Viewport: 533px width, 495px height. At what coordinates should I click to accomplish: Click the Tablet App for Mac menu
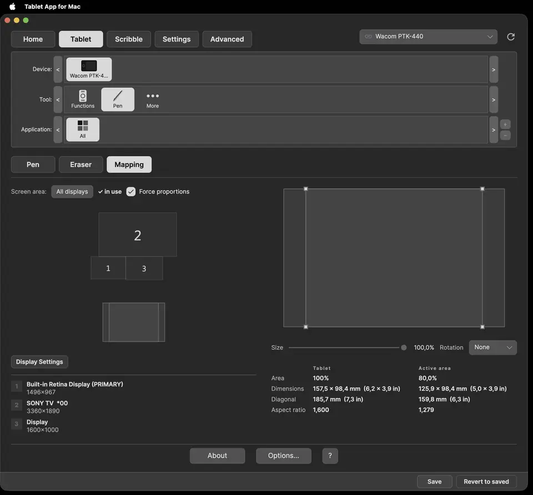(52, 7)
